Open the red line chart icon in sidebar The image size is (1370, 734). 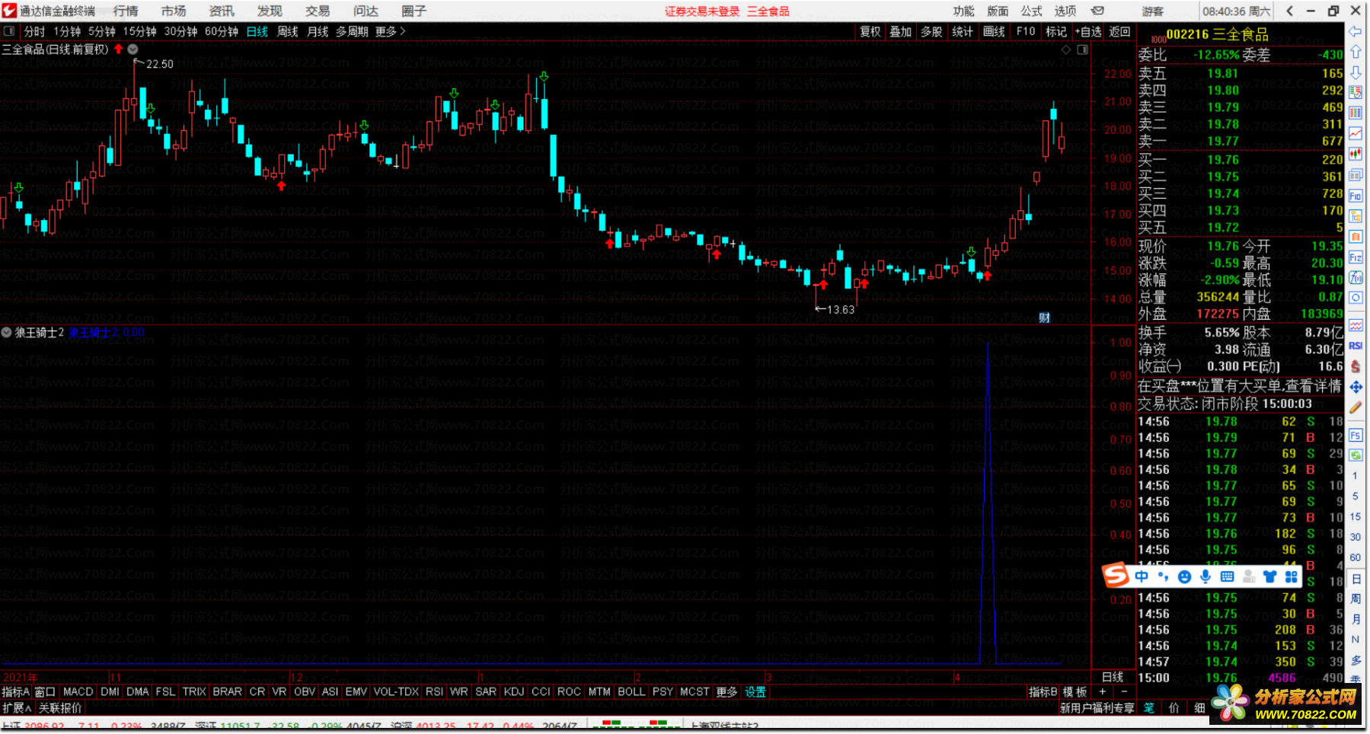[x=1356, y=133]
